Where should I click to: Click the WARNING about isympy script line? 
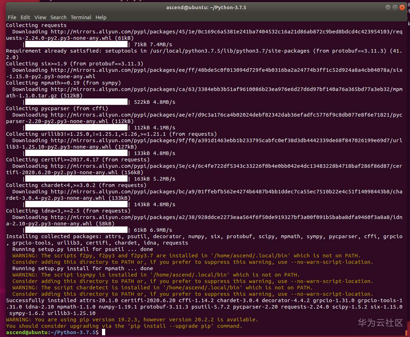tap(156, 275)
